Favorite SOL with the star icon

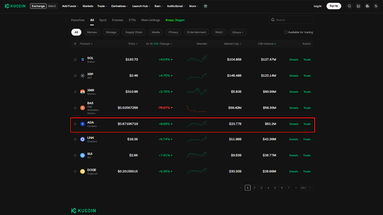[x=75, y=60]
